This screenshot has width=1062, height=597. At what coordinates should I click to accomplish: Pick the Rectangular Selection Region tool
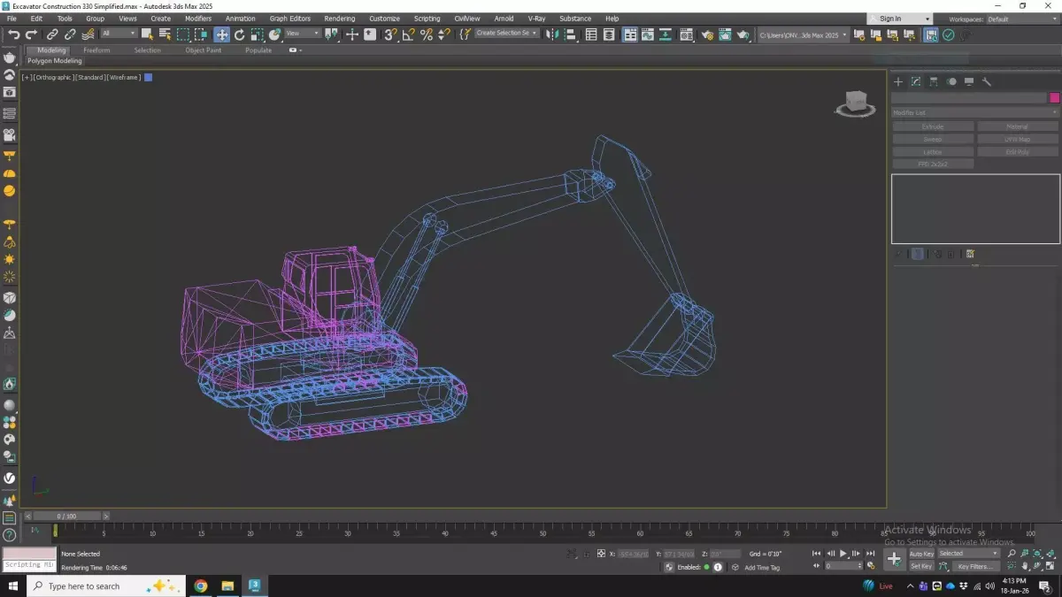[183, 34]
